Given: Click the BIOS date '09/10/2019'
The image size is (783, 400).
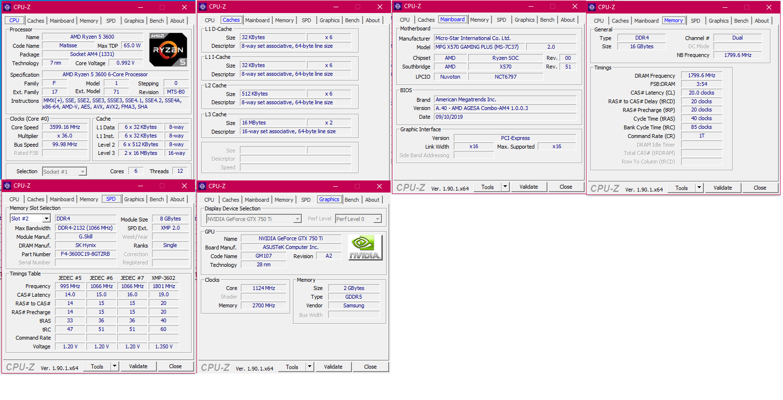Looking at the screenshot, I should (x=505, y=117).
